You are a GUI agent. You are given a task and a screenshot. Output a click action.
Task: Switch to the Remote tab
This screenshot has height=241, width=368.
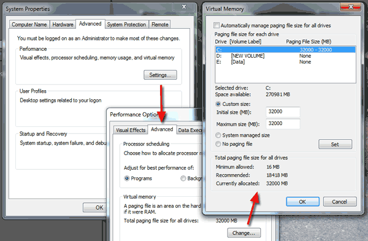[160, 25]
